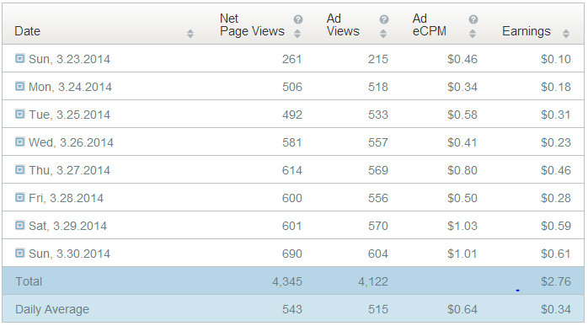This screenshot has height=326, width=588.
Task: Sort table by Date arrows
Action: pos(190,34)
